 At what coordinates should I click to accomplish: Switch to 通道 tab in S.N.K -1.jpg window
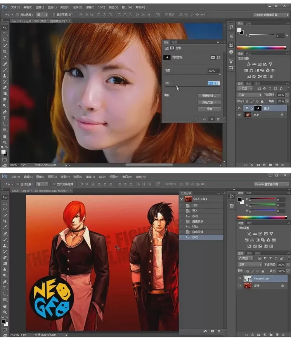(249, 253)
